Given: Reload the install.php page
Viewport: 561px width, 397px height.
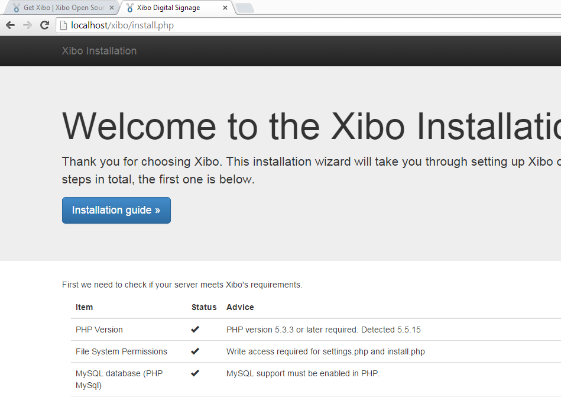Looking at the screenshot, I should pyautogui.click(x=44, y=25).
